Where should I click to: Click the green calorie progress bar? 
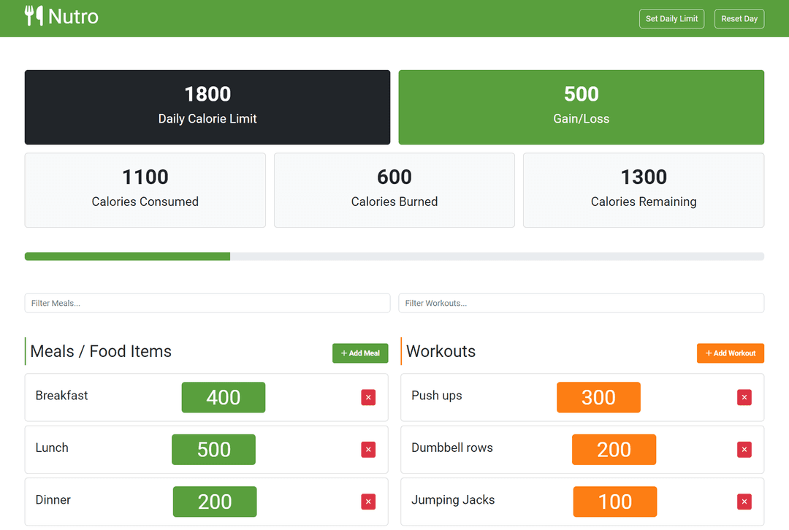[128, 256]
